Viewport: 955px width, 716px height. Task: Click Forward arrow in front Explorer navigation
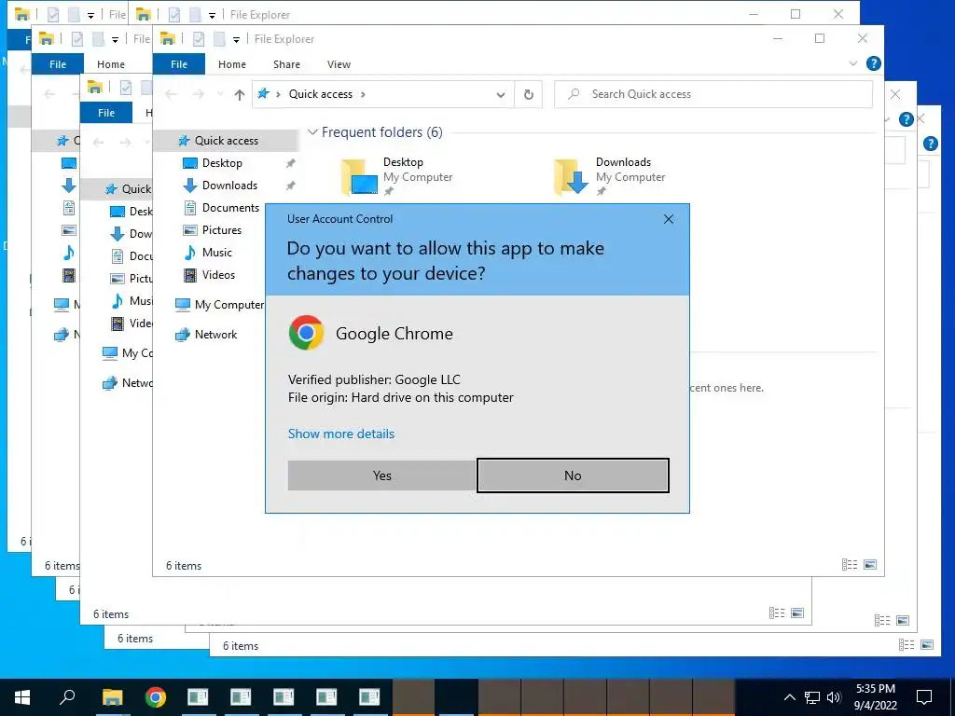coord(198,94)
